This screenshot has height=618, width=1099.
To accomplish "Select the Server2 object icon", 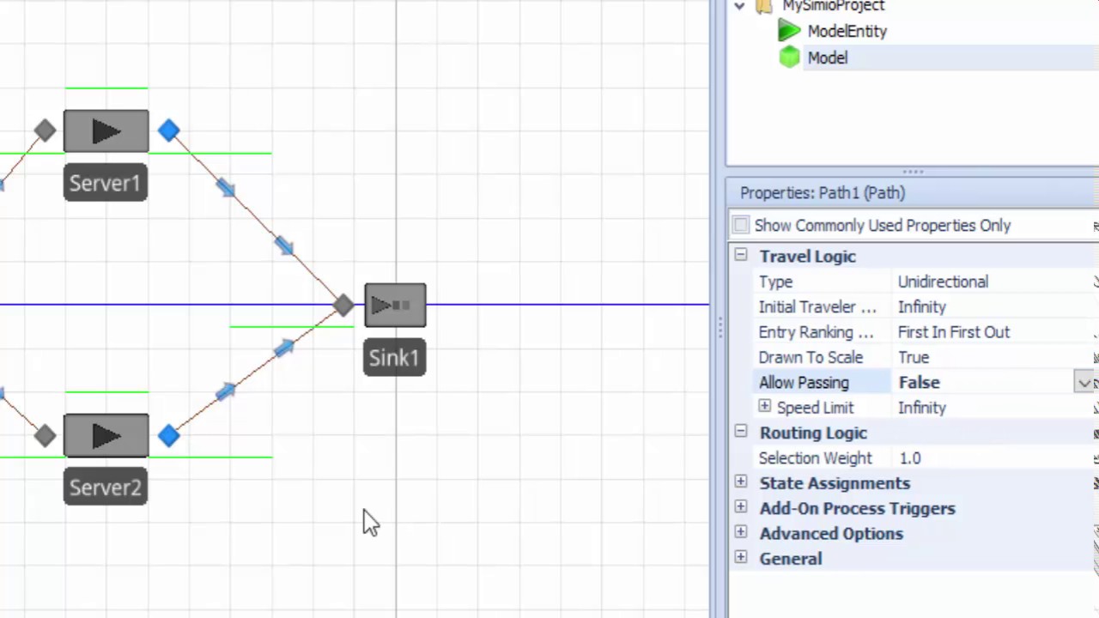I will 106,436.
